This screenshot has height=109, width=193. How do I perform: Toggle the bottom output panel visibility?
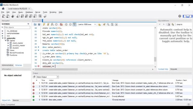point(188,16)
